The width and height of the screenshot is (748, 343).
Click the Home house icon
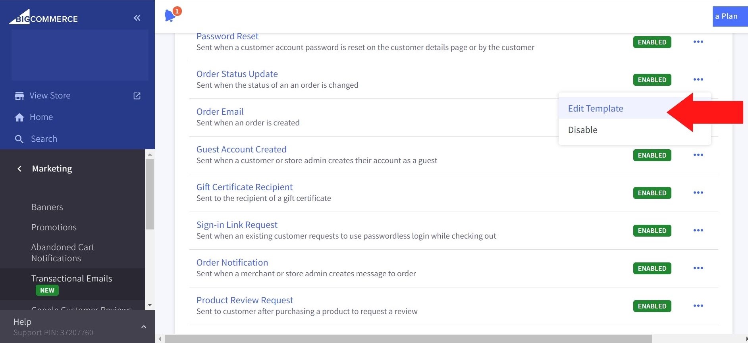point(19,118)
